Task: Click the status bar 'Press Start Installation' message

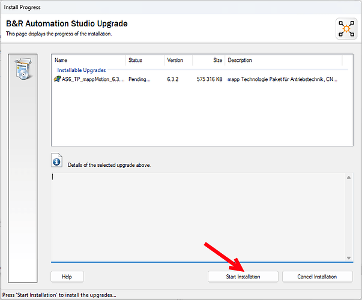Action: pyautogui.click(x=59, y=295)
